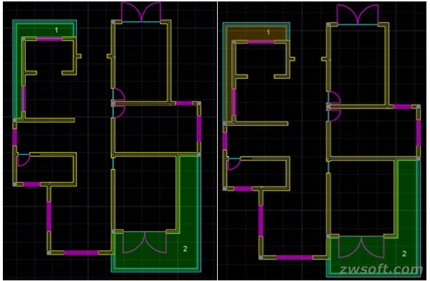Click the number 2 label in left plan
This screenshot has width=430, height=281.
(185, 249)
